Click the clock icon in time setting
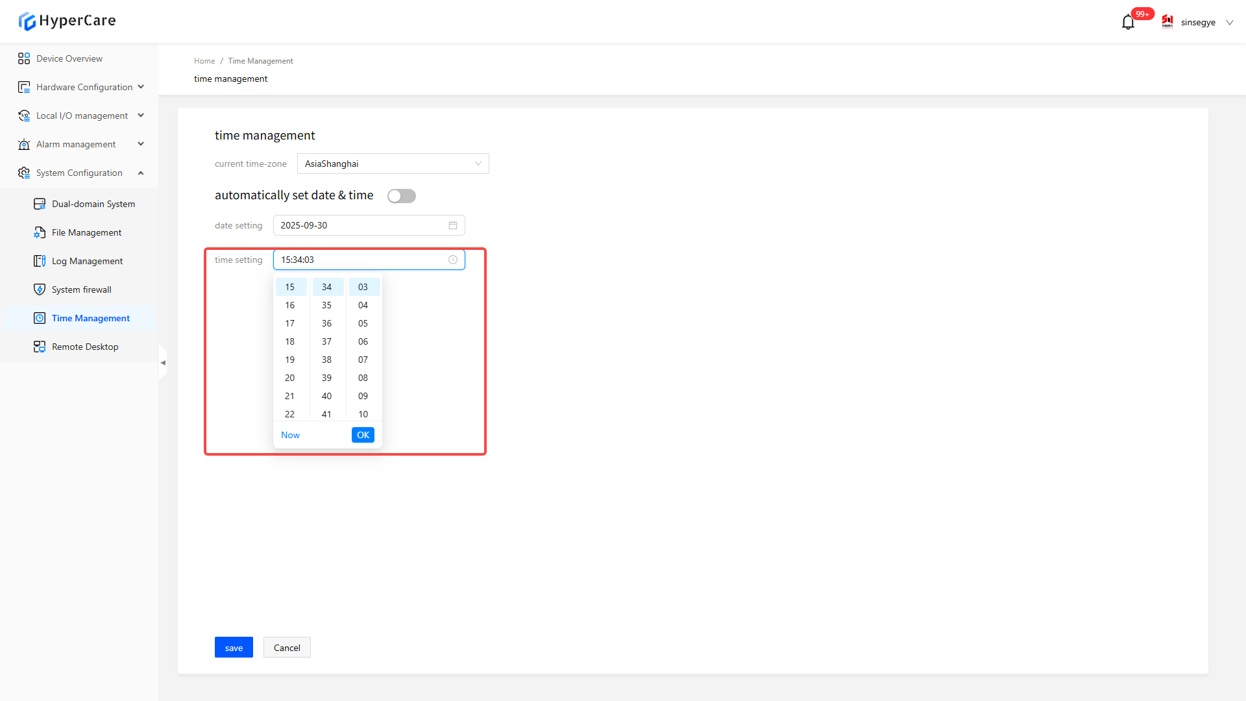Viewport: 1246px width, 701px height. coord(453,260)
